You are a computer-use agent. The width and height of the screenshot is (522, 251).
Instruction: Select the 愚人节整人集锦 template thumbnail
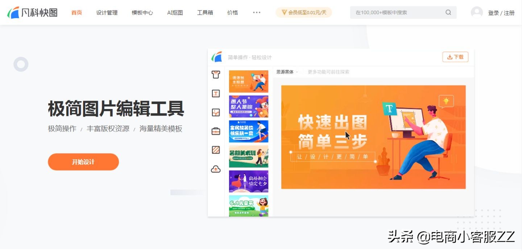point(249,106)
